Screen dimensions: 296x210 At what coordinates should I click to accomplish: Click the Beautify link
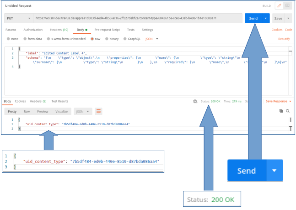pos(284,39)
